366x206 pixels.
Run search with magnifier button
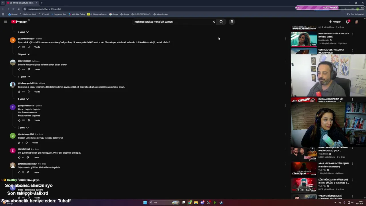(x=221, y=22)
